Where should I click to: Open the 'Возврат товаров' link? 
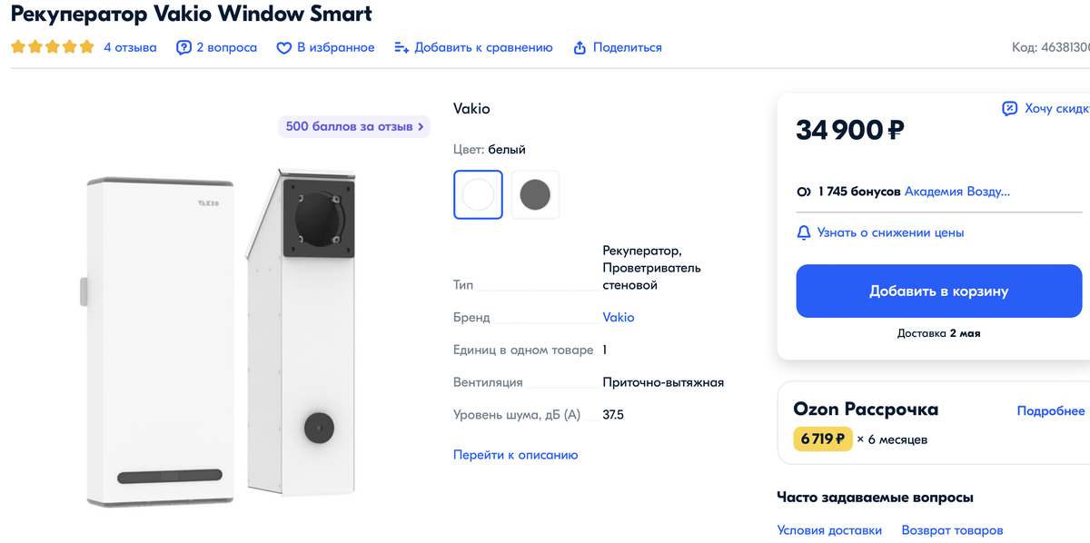952,530
